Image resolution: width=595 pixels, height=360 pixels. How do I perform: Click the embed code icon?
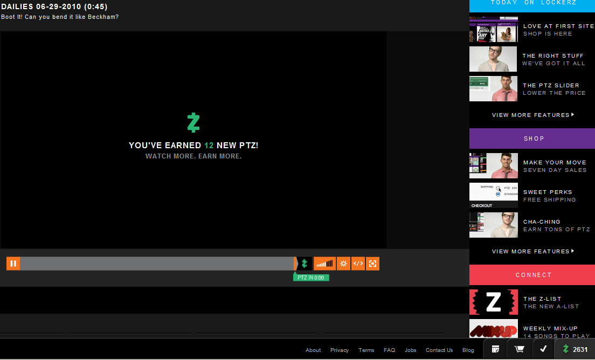point(358,264)
